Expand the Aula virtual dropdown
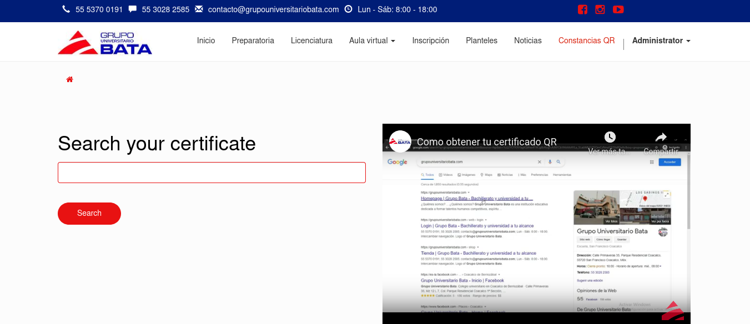750x324 pixels. click(372, 40)
